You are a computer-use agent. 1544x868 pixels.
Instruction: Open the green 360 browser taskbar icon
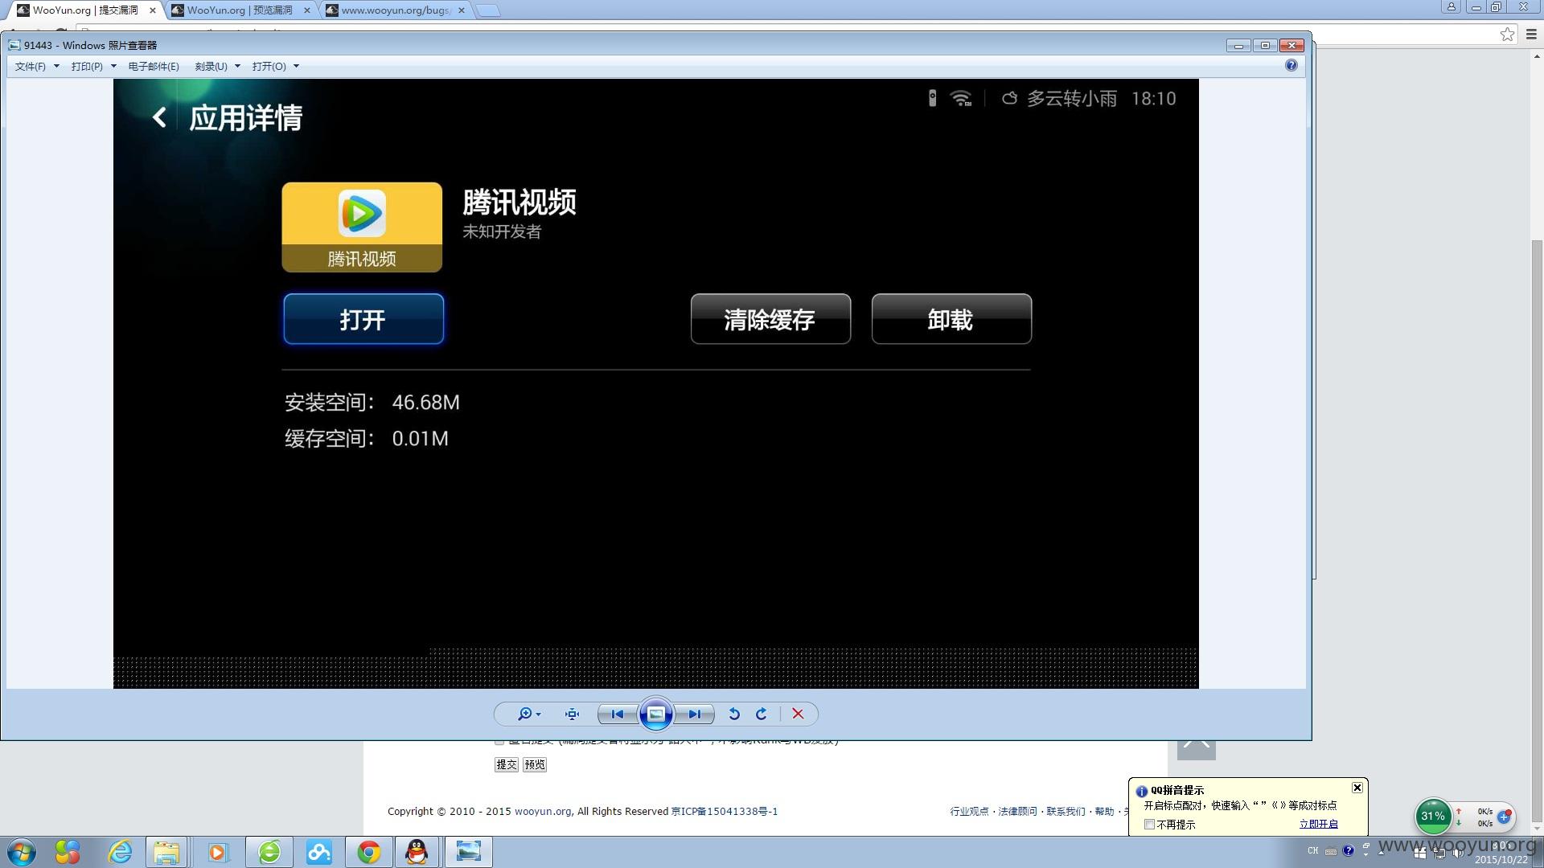pos(269,852)
